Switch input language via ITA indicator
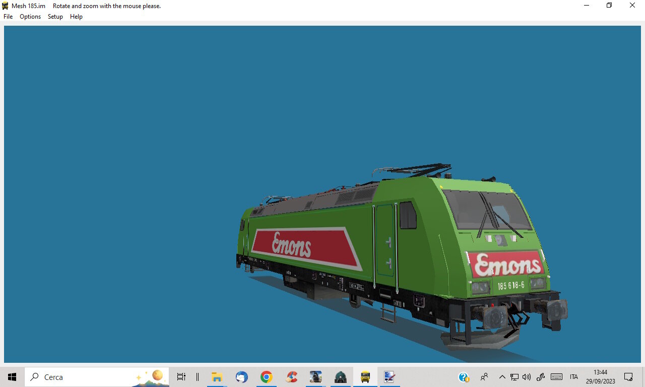 [574, 377]
